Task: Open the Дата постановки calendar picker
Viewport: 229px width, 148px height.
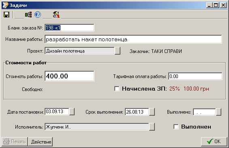Action: click(x=72, y=112)
